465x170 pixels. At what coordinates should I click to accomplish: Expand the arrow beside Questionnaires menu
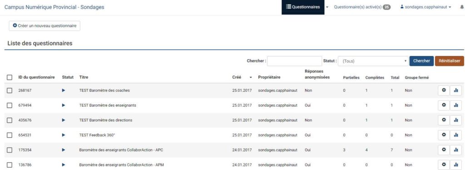point(327,7)
